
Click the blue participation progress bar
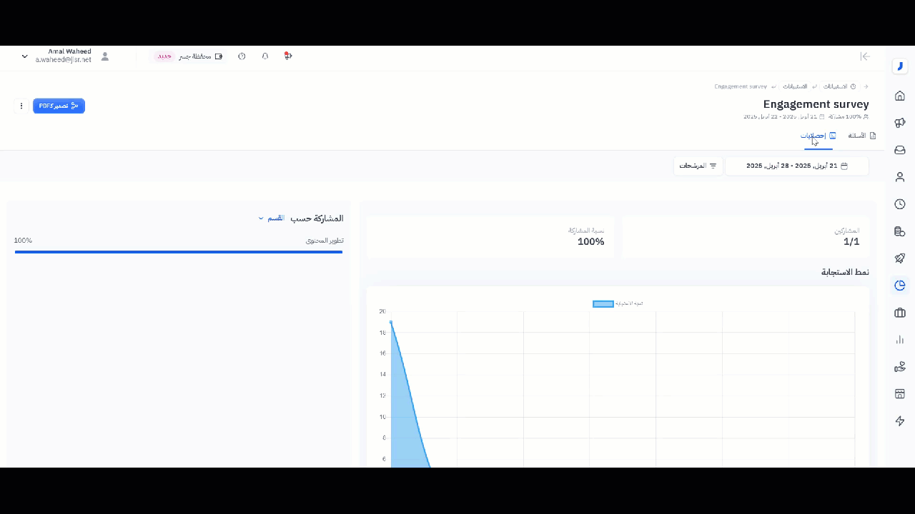tap(179, 252)
